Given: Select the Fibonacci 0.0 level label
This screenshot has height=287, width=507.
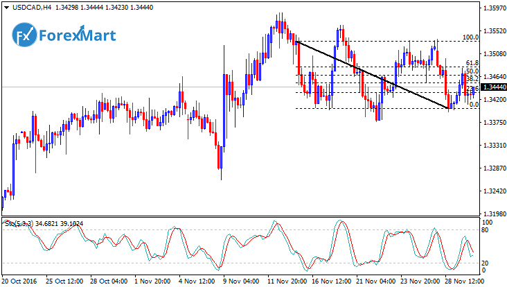Looking at the screenshot, I should (x=474, y=104).
